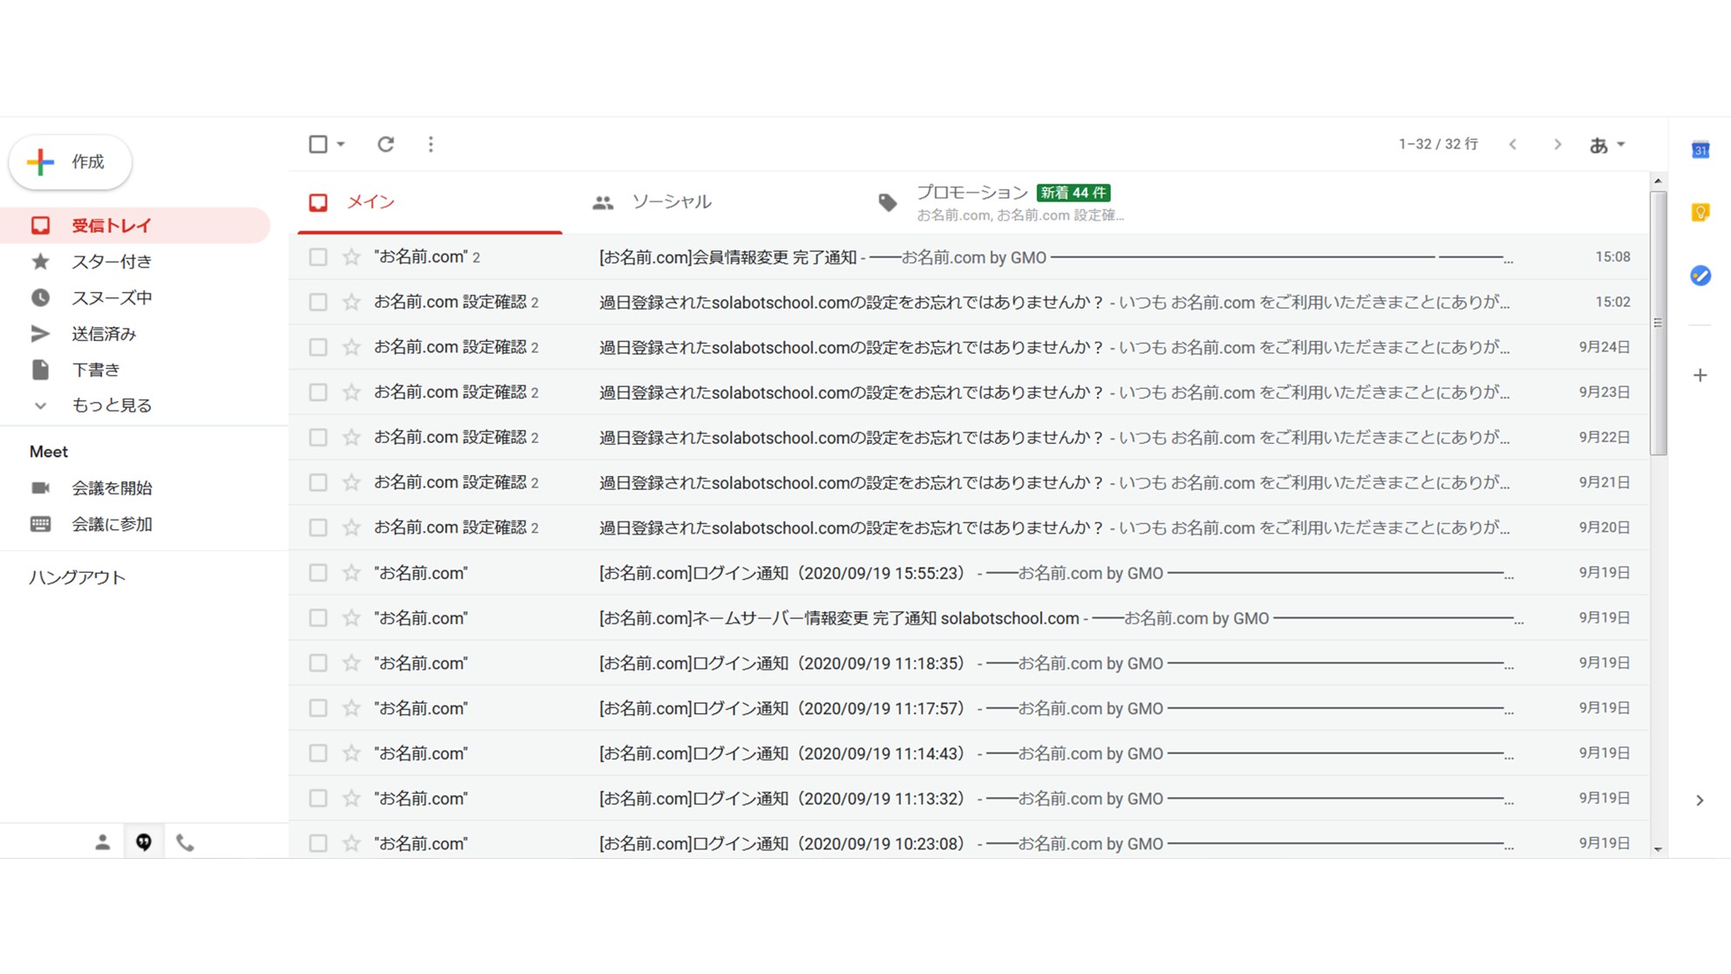1731x974 pixels.
Task: Click the 1–32 / 32 行 counter
Action: [x=1438, y=145]
